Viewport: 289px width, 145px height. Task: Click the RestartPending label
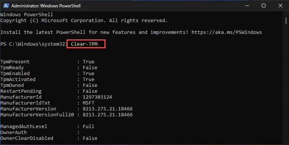click(21, 91)
